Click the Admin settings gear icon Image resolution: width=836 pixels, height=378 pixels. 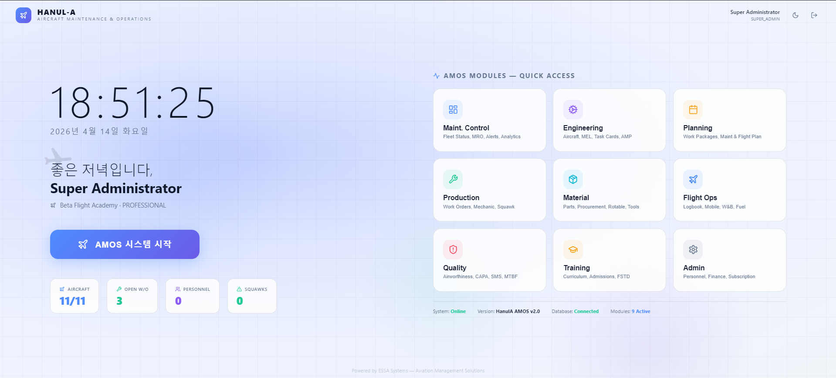693,249
